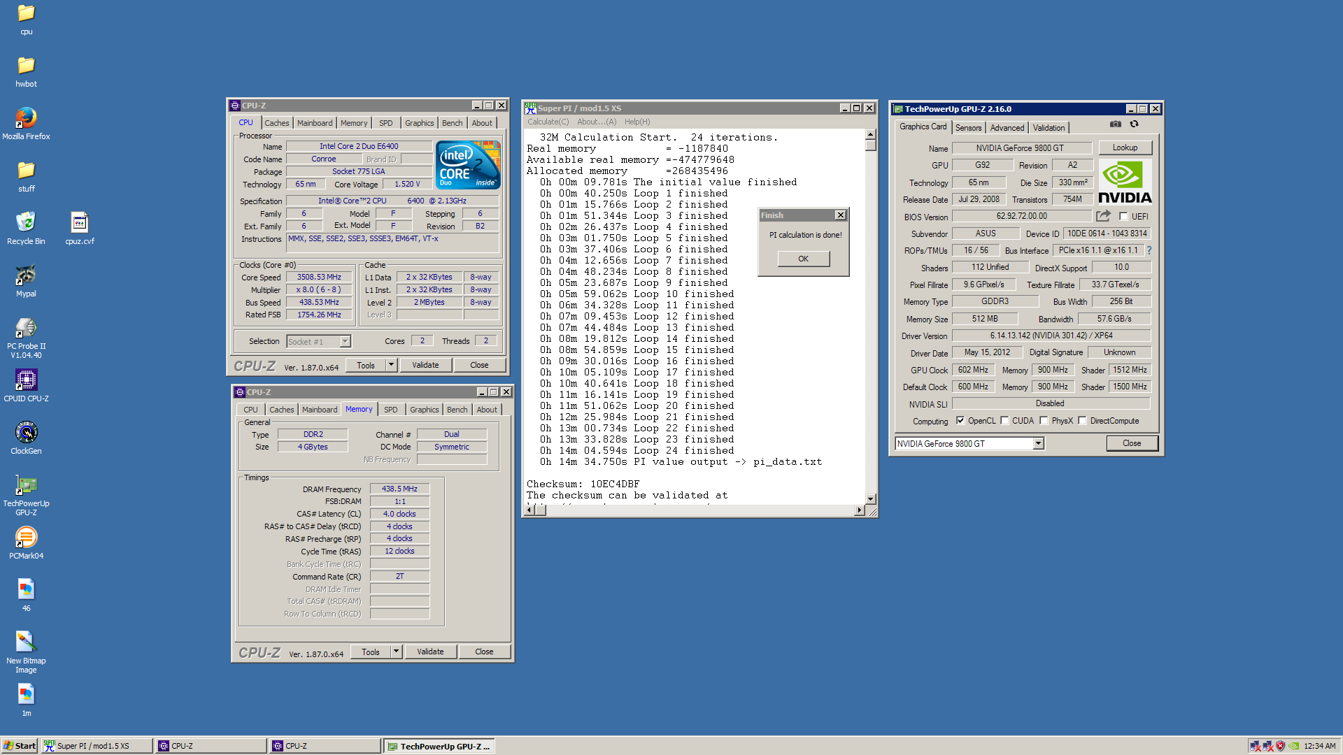The width and height of the screenshot is (1343, 755).
Task: Click the GPU-Z Close button
Action: coord(1132,443)
